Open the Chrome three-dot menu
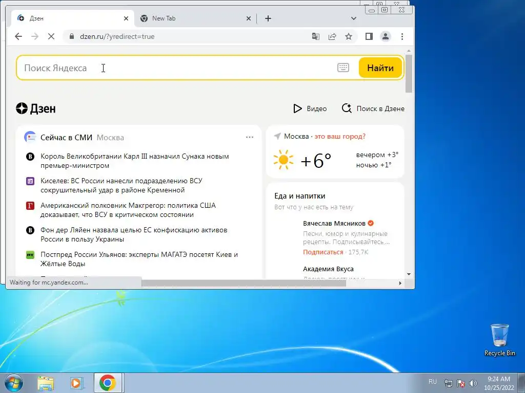 [x=402, y=36]
